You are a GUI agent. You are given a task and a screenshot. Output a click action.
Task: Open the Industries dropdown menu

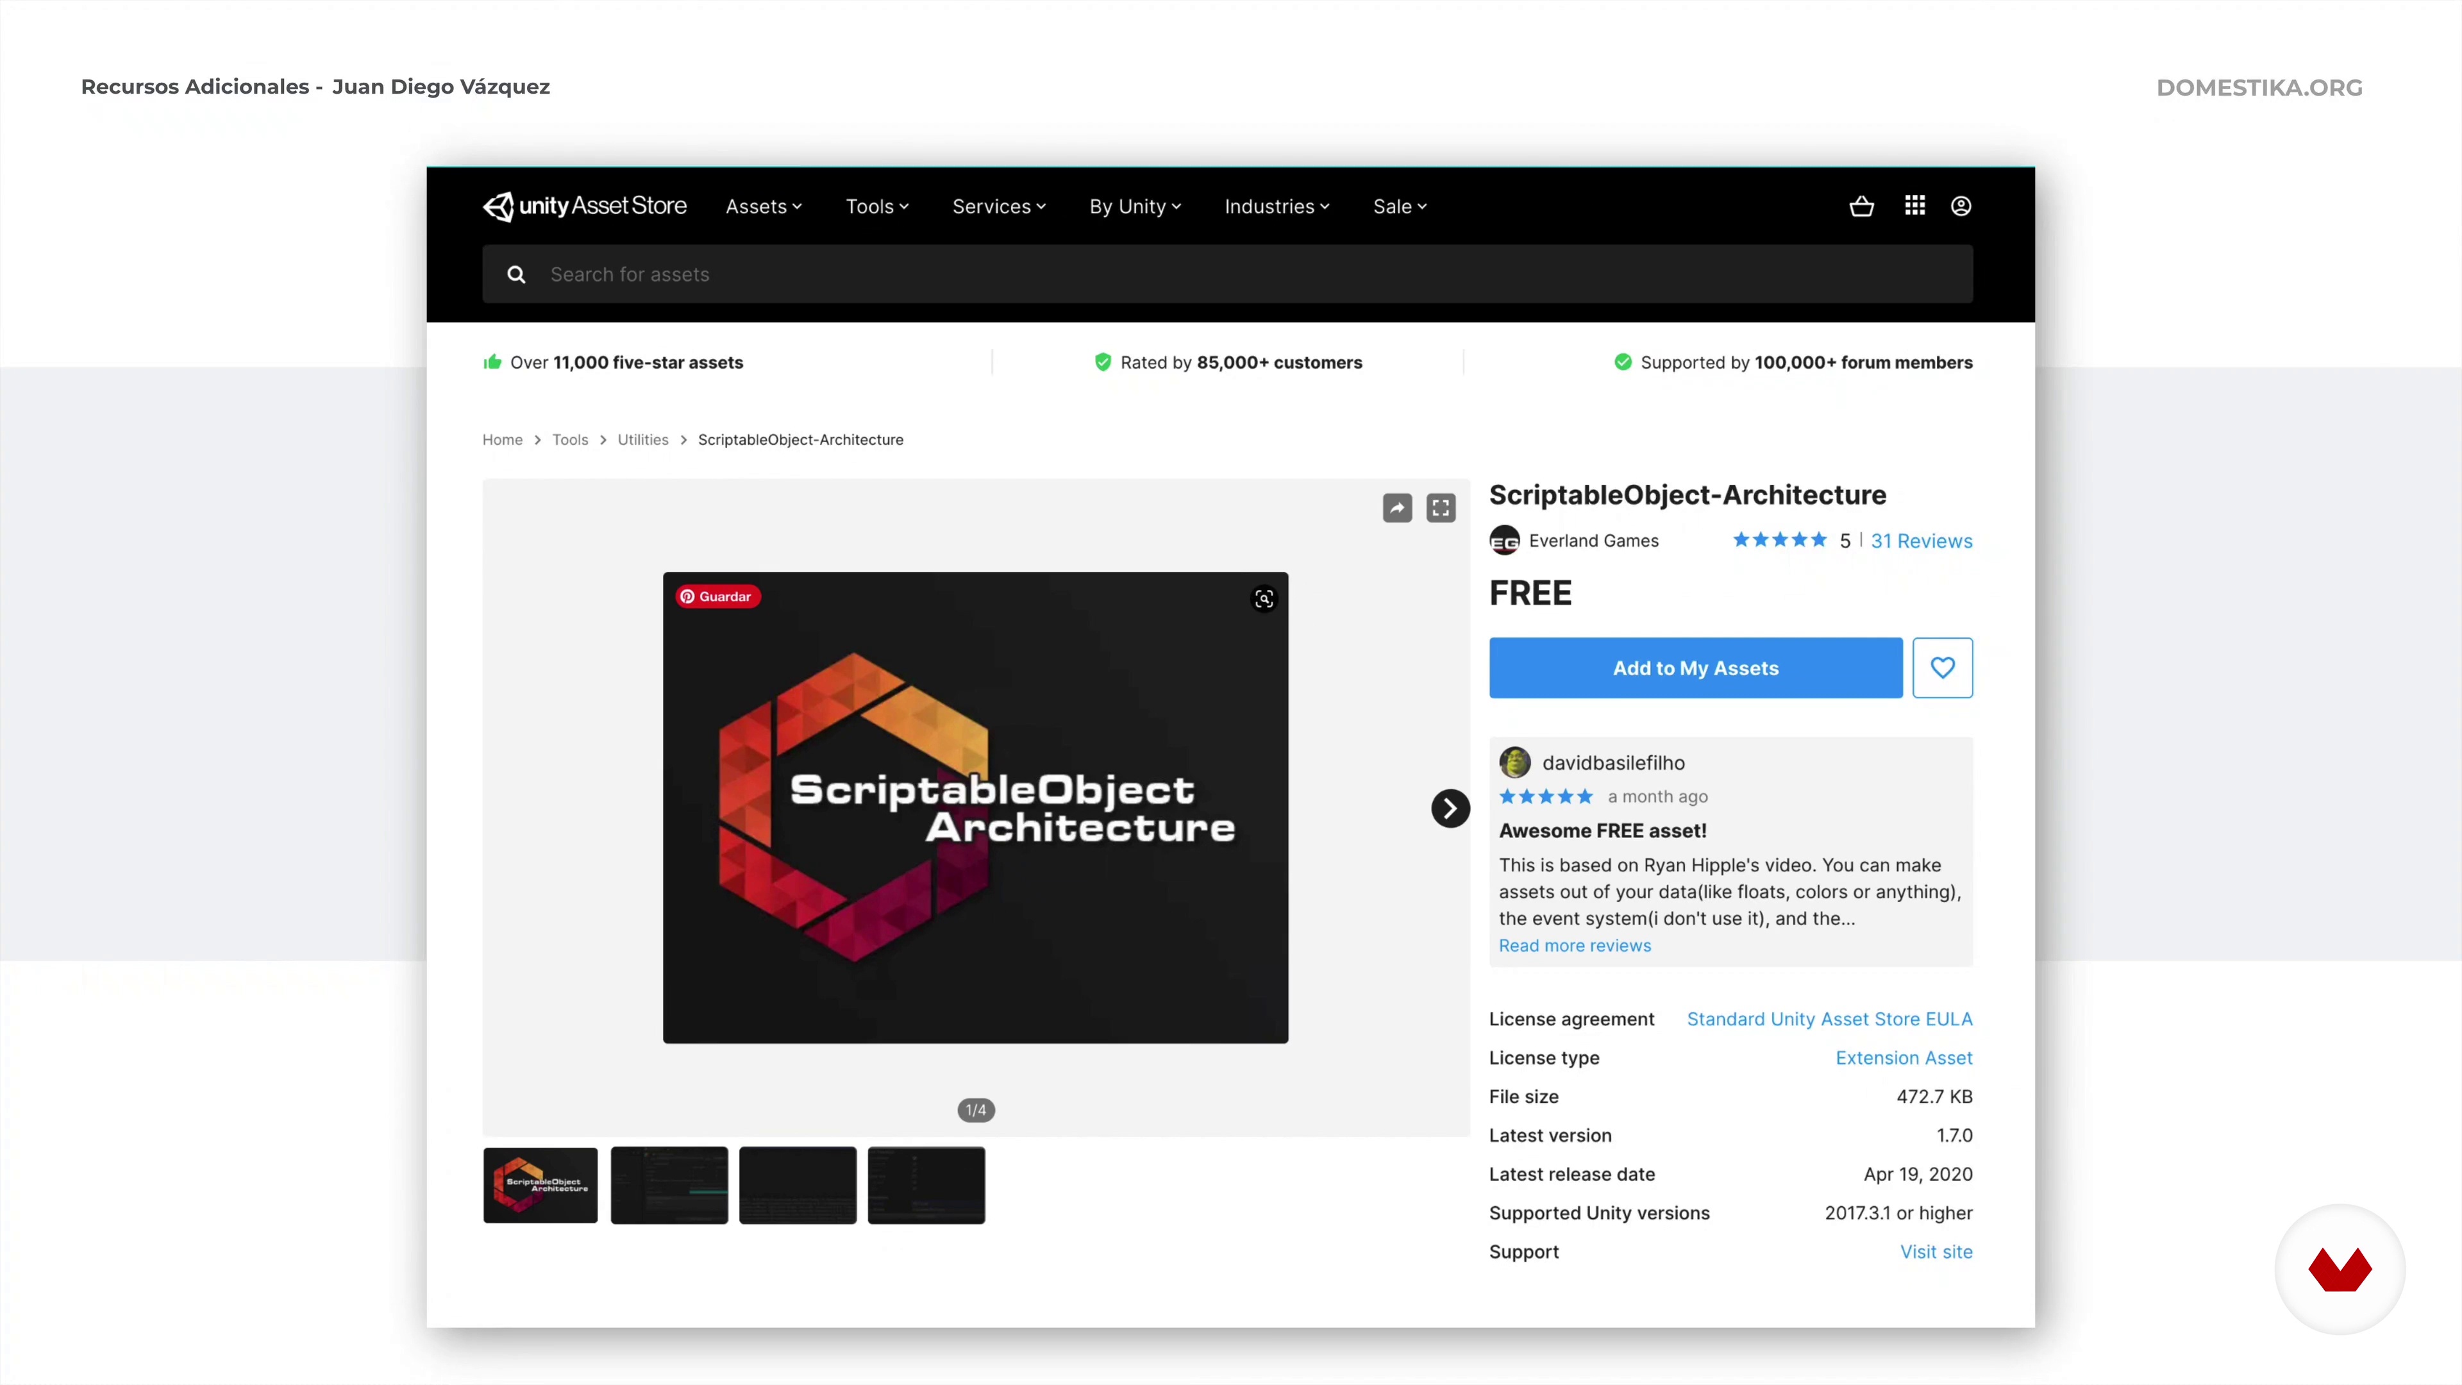click(1277, 206)
